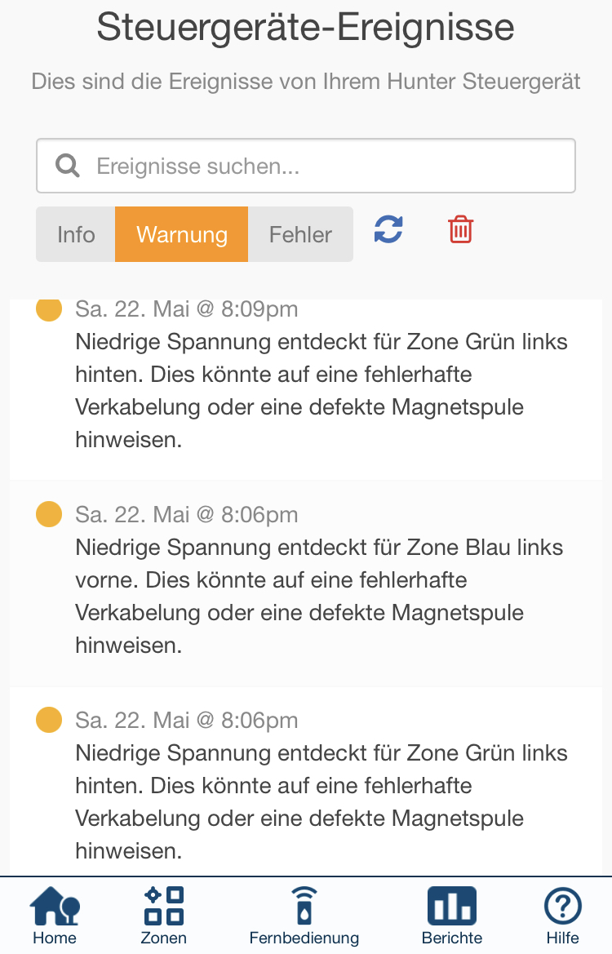Click the red trash delete icon
612x954 pixels.
pyautogui.click(x=460, y=230)
